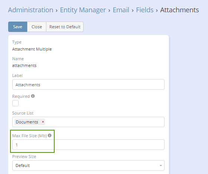Click Reset to Default
The width and height of the screenshot is (208, 174).
65,27
